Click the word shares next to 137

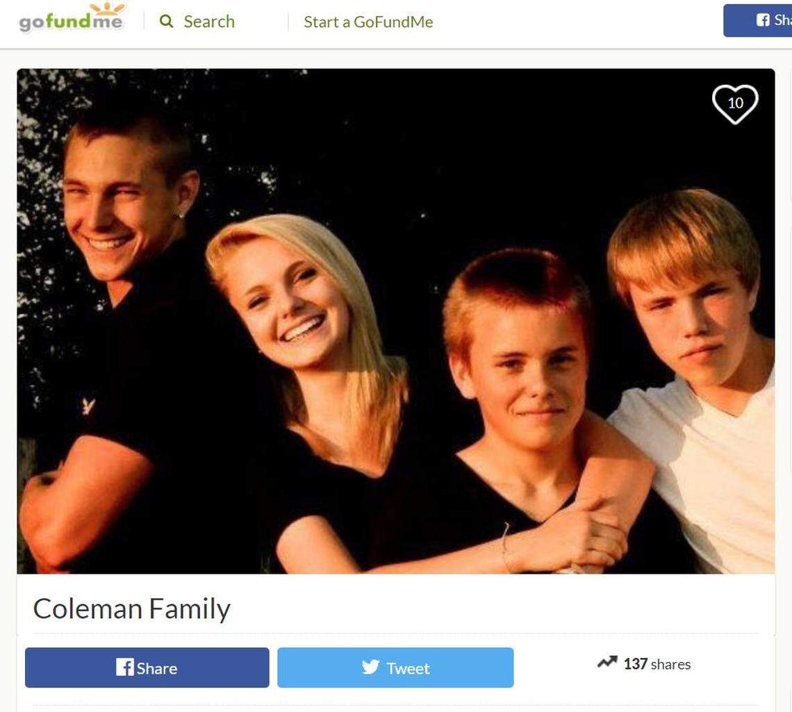(x=671, y=664)
